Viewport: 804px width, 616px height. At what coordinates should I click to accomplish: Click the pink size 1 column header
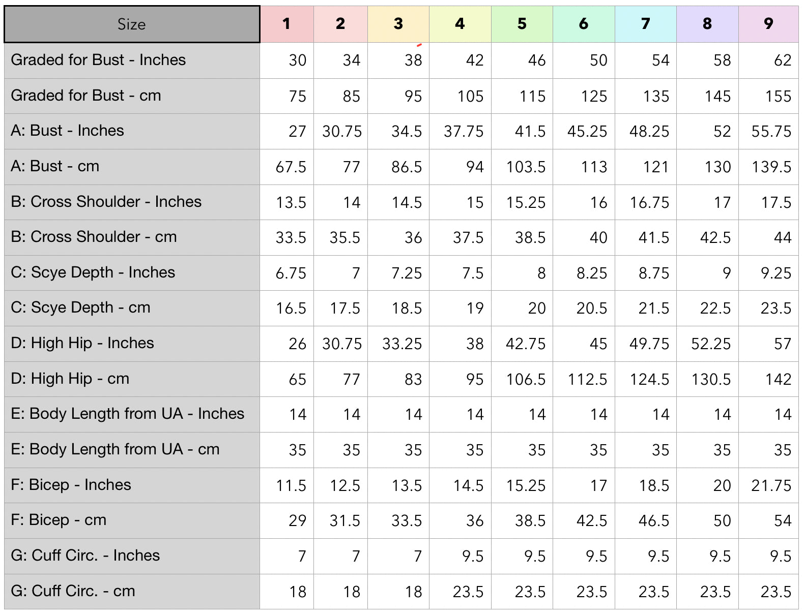(286, 24)
